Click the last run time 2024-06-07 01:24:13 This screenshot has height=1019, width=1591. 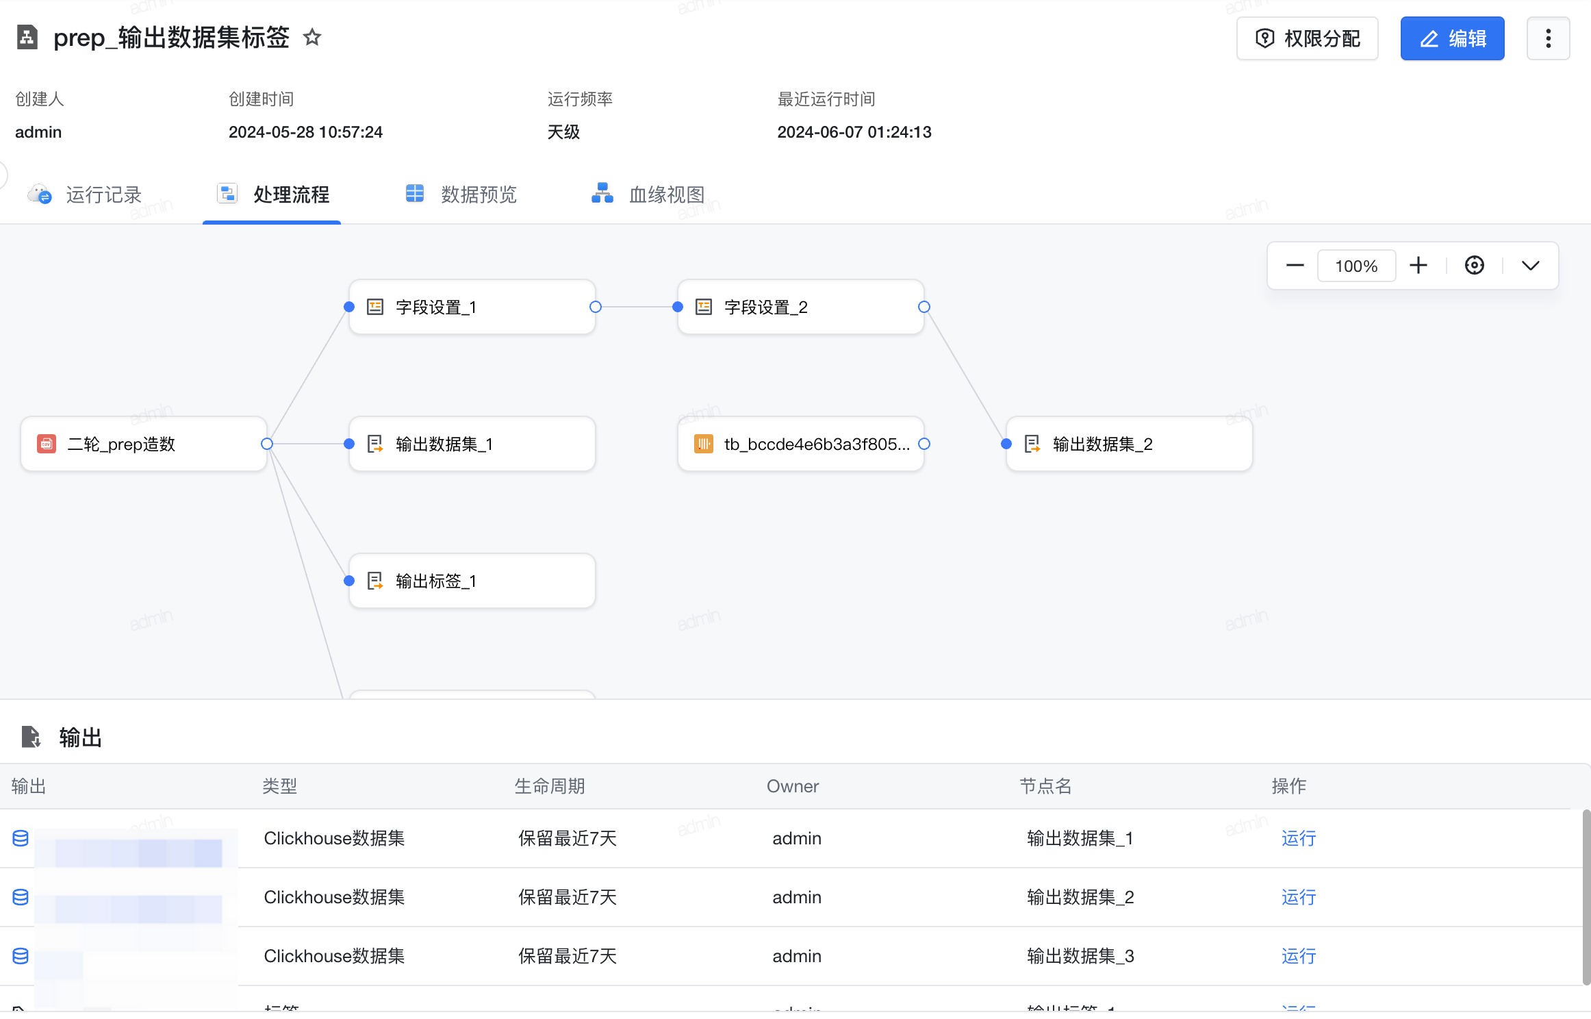pos(854,132)
